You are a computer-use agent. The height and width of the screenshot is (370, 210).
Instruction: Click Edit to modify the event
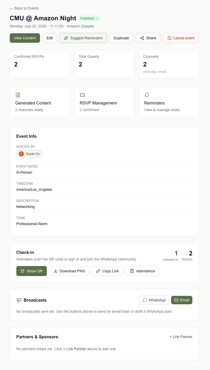(49, 38)
